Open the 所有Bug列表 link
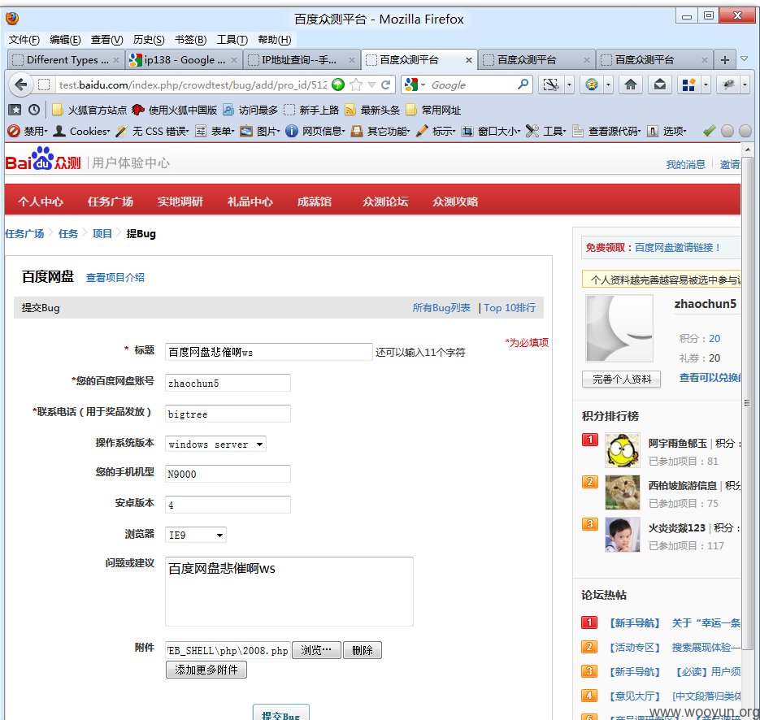Viewport: 760px width, 720px height. 441,308
